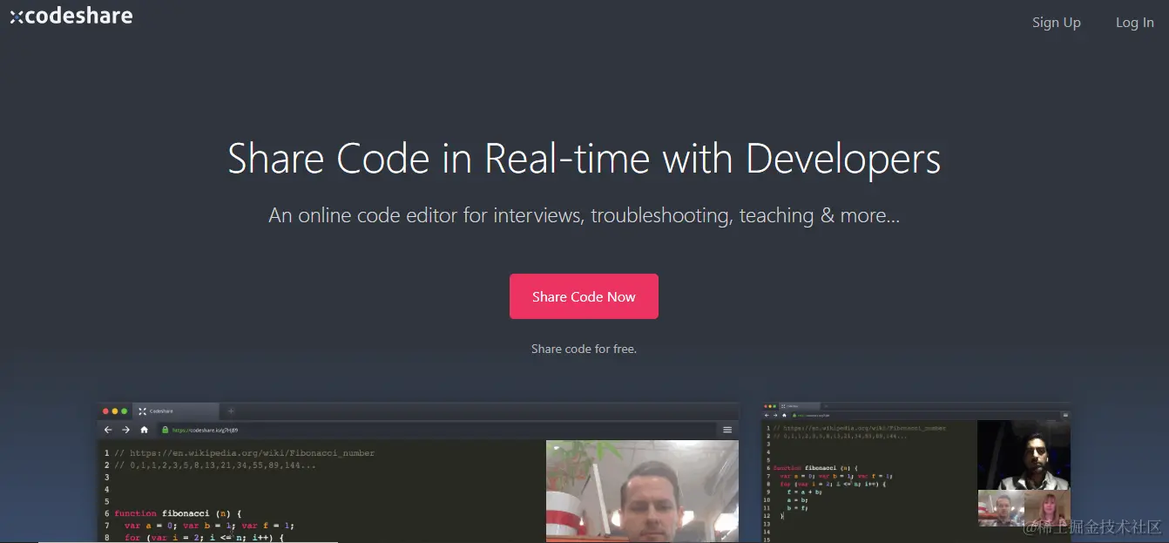Screen dimensions: 1169x543
Task: Click the green traffic-light button in the left mockup
Action: click(125, 411)
